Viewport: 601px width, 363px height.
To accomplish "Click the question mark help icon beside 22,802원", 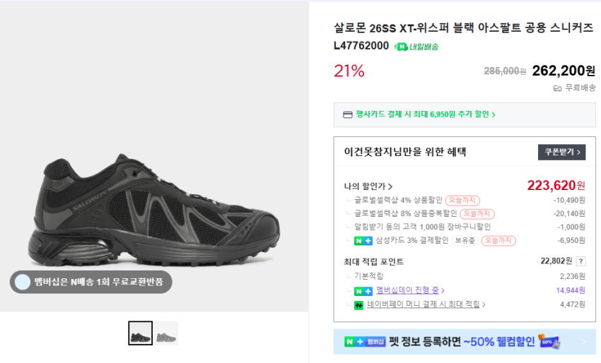I will tap(580, 261).
